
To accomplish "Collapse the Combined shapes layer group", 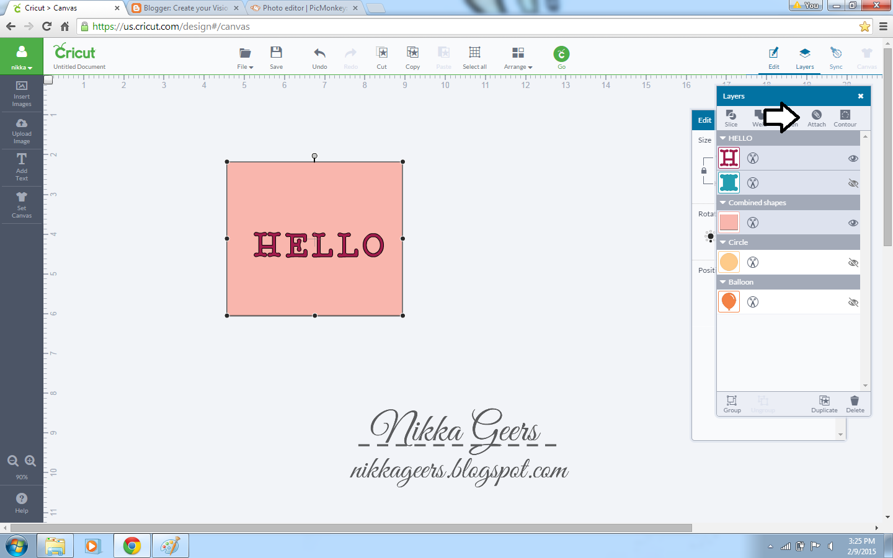I will pos(722,202).
